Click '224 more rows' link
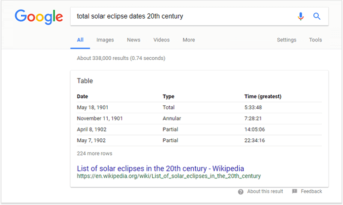343x205 pixels. tap(94, 154)
